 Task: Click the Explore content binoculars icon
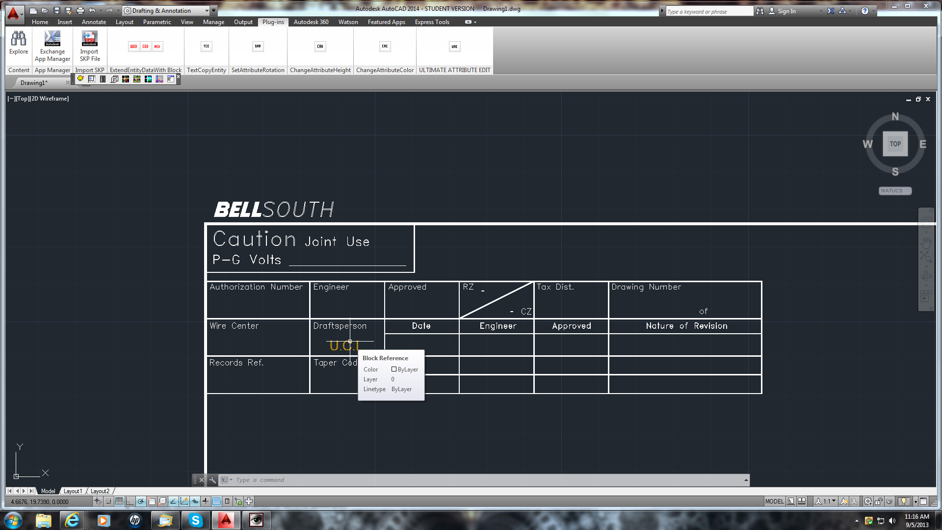pyautogui.click(x=19, y=39)
